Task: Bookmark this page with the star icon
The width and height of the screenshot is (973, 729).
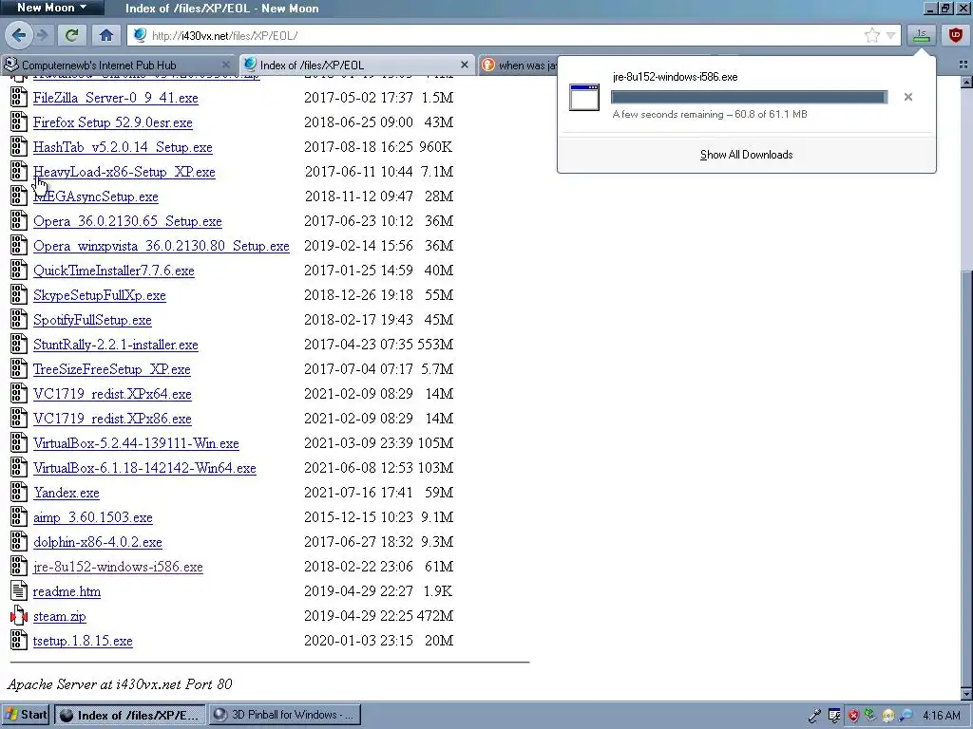Action: (872, 35)
